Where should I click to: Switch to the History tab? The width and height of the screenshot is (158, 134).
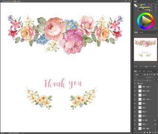click(x=149, y=71)
